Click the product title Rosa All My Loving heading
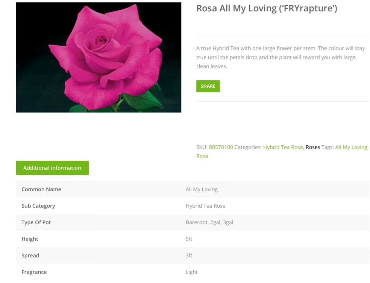This screenshot has width=370, height=283. [267, 9]
